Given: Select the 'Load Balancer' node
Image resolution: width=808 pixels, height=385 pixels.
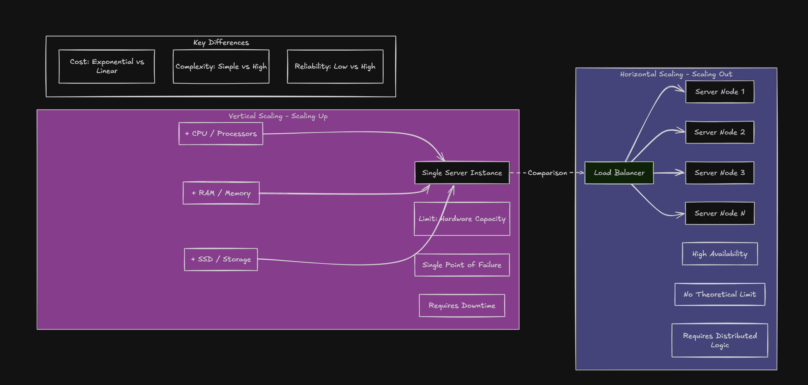Looking at the screenshot, I should (x=619, y=173).
